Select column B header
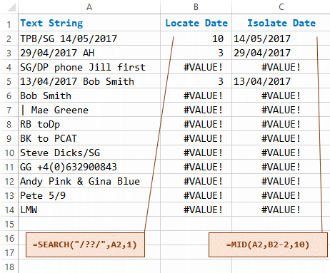This screenshot has width=330, height=273. click(196, 7)
